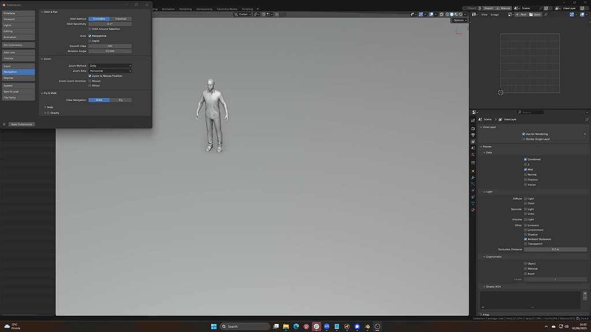This screenshot has height=332, width=591.
Task: Expand the Gravity subpanel
Action: click(45, 113)
